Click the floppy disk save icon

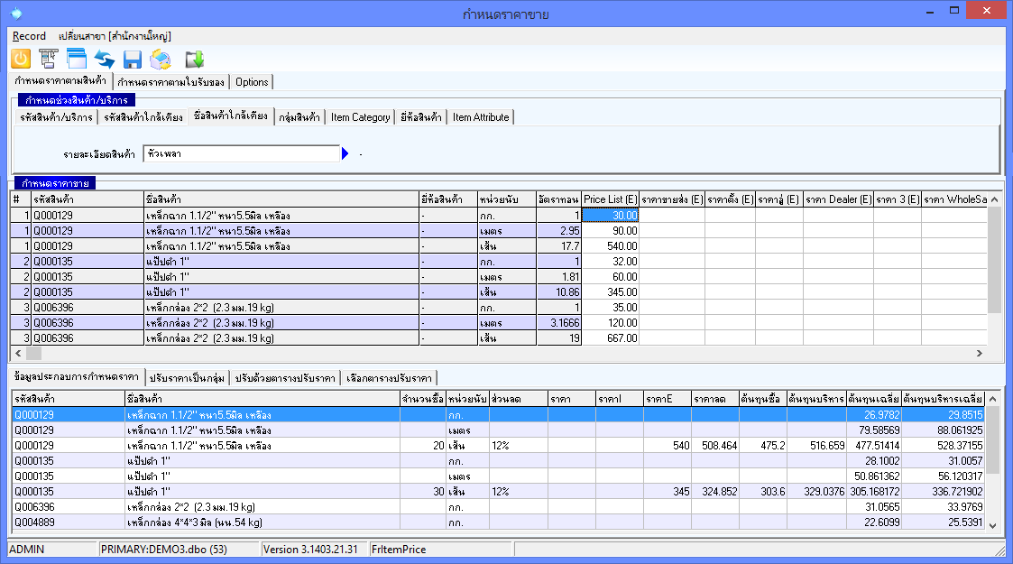[133, 60]
